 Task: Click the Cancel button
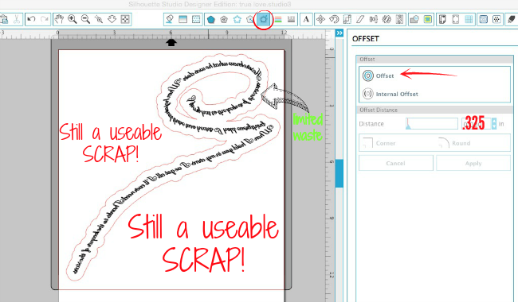pyautogui.click(x=396, y=164)
